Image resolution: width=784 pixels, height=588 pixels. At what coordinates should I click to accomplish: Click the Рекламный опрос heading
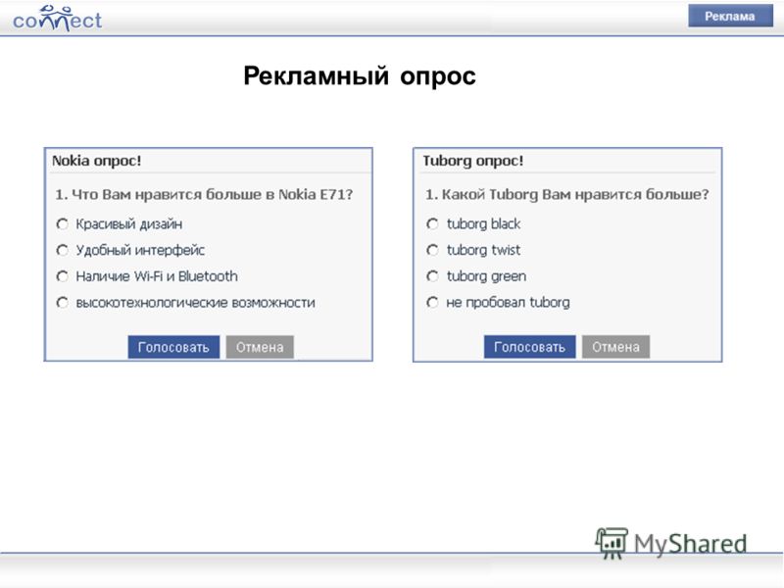360,76
